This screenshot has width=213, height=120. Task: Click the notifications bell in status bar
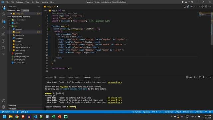pos(210,112)
